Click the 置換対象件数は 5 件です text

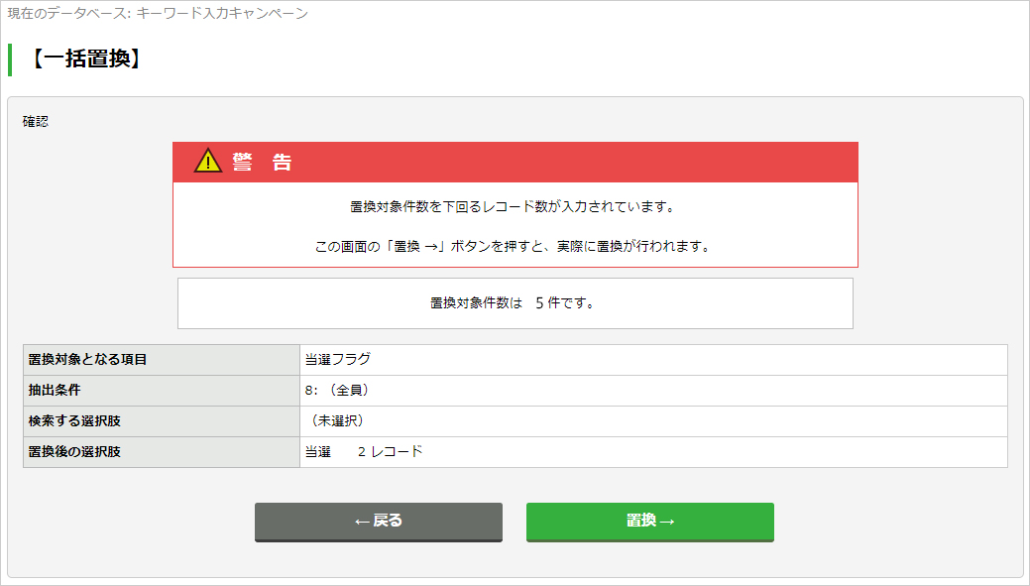click(x=513, y=302)
